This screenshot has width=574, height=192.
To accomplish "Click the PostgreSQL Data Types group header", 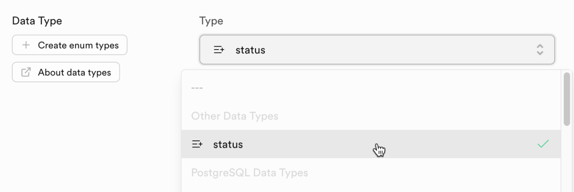I will (x=250, y=173).
